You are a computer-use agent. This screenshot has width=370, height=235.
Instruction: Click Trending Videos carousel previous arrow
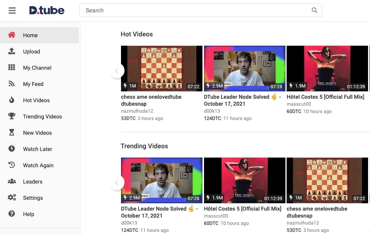coord(116,182)
